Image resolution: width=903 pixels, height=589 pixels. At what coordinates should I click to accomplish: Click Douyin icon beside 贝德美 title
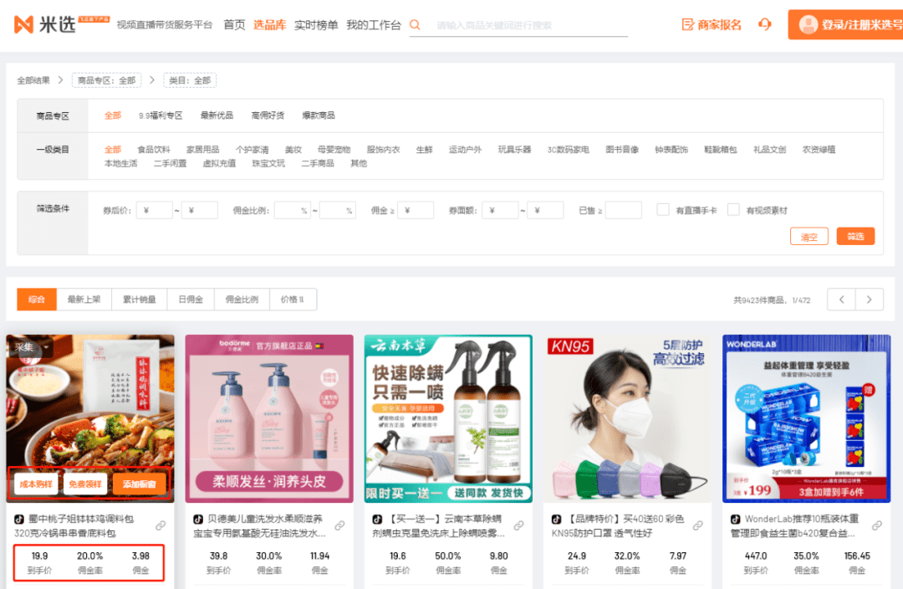click(198, 520)
